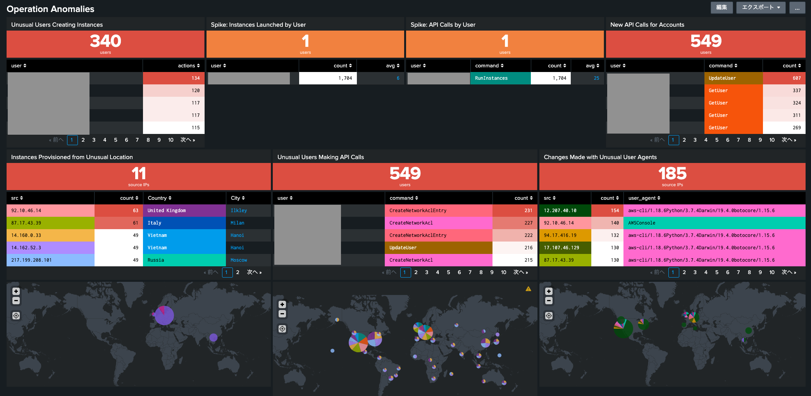
Task: Click the yellow warning triangle above map
Action: click(528, 289)
